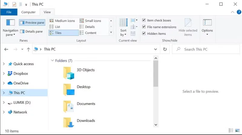Expand the Quick access tree node
Image resolution: width=242 pixels, height=135 pixels.
click(x=4, y=64)
